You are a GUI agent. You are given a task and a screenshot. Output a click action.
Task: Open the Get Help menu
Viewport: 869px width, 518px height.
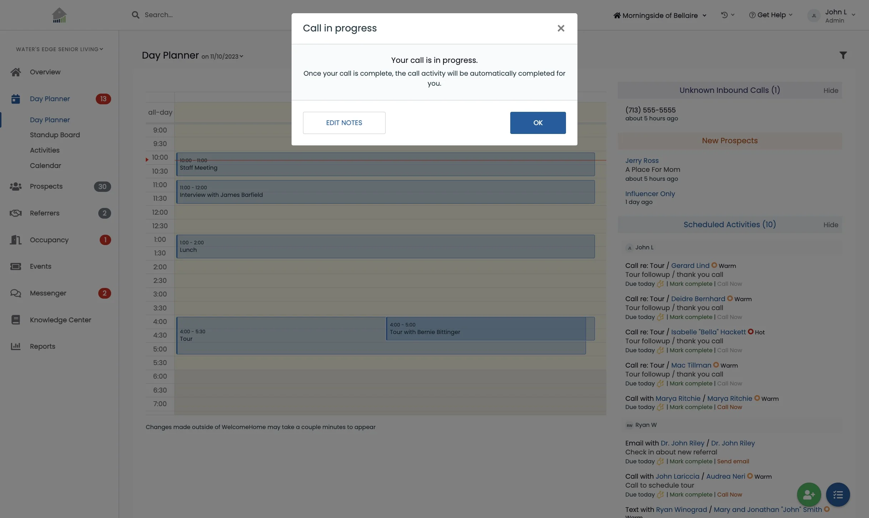coord(771,15)
